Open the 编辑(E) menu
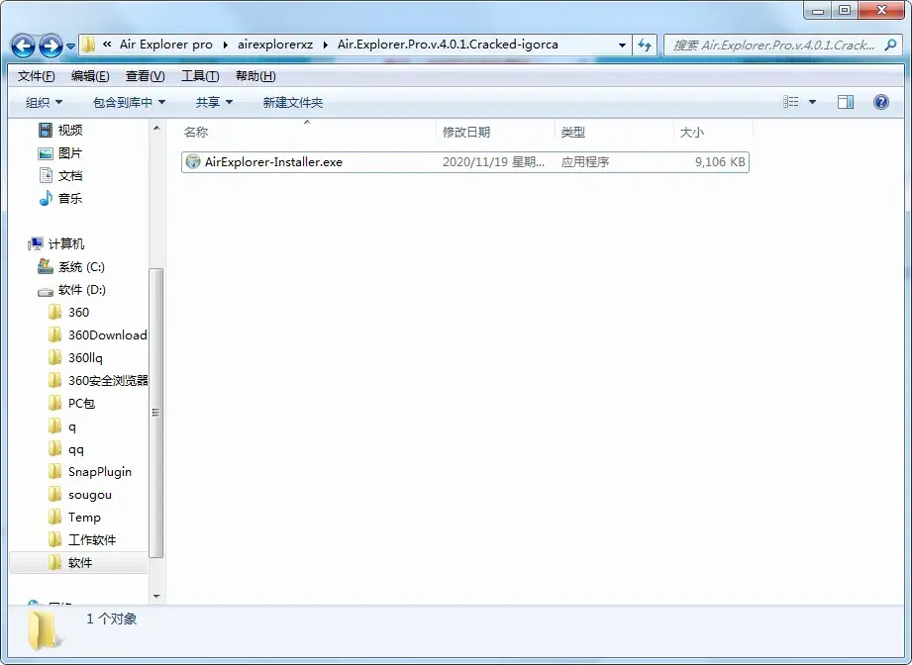Screen dimensions: 912x665 tap(90, 76)
